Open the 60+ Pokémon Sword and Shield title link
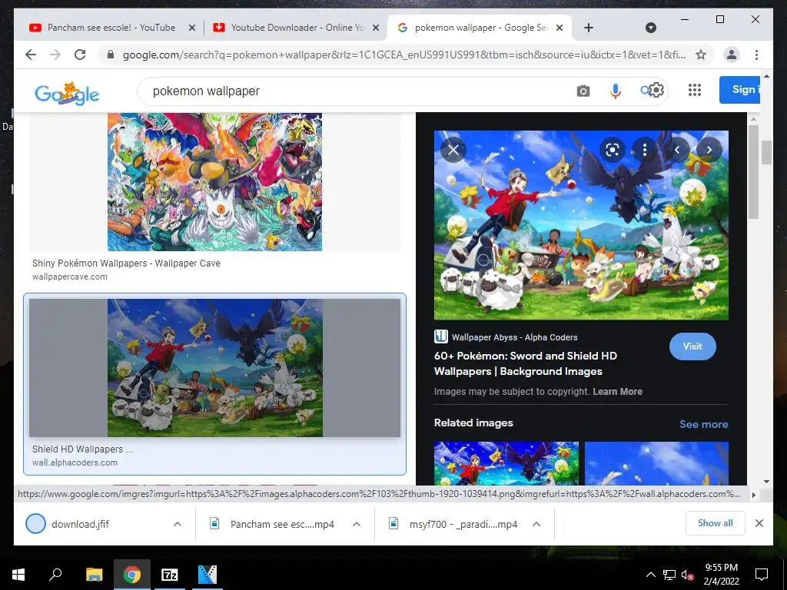 pos(526,363)
